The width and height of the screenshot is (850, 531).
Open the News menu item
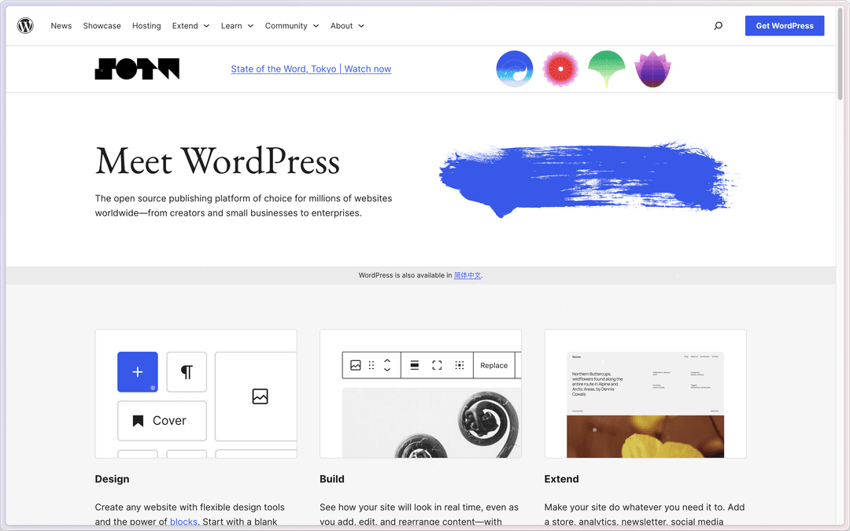coord(61,26)
